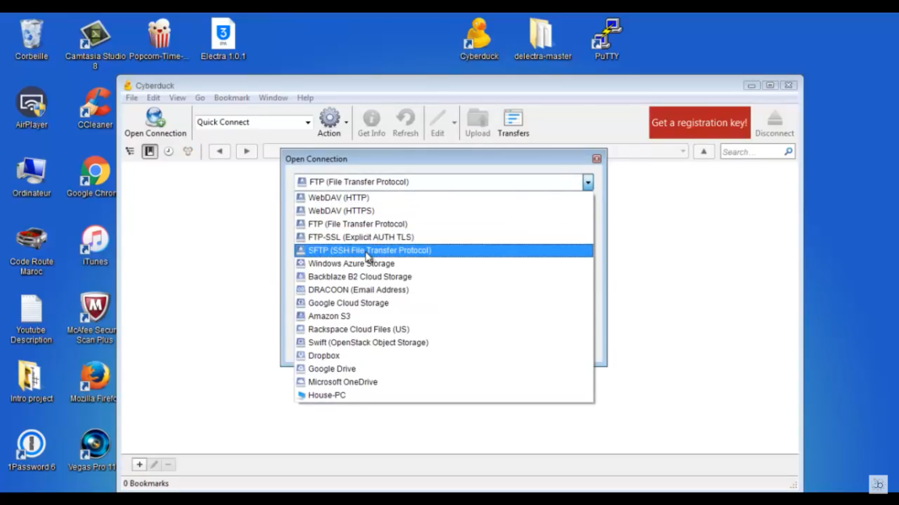899x505 pixels.
Task: Select SFTP (SSH File Transfer Protocol) option
Action: (369, 250)
